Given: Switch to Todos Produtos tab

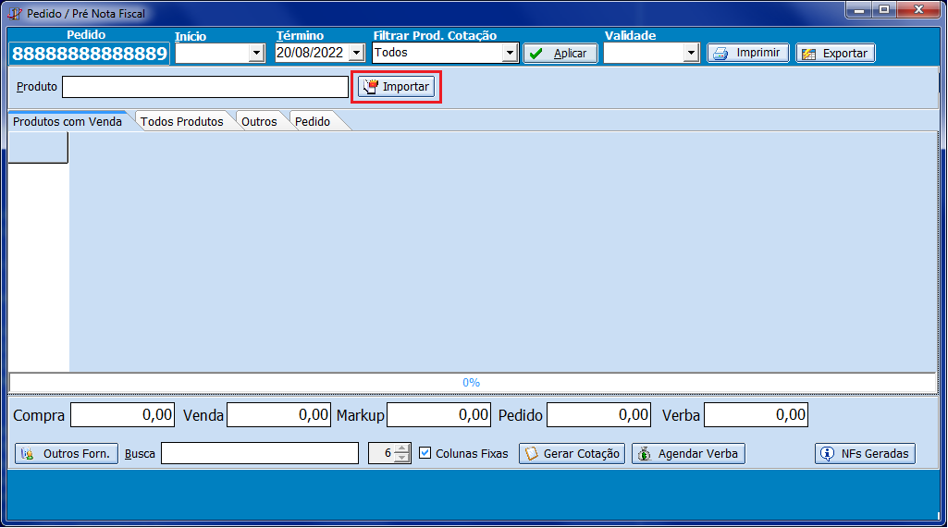Looking at the screenshot, I should [x=181, y=121].
